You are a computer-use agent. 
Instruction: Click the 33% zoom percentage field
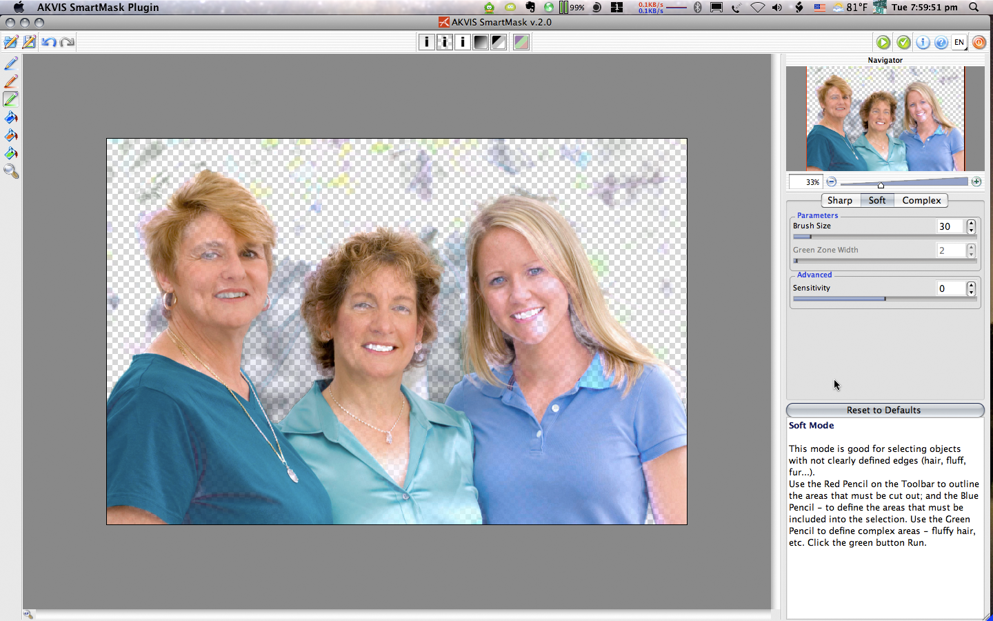[805, 182]
